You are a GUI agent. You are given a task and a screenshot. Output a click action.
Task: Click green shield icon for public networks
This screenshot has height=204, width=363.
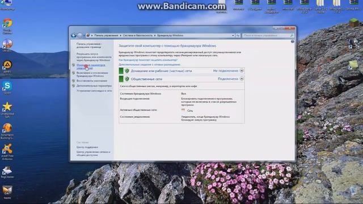pyautogui.click(x=127, y=79)
